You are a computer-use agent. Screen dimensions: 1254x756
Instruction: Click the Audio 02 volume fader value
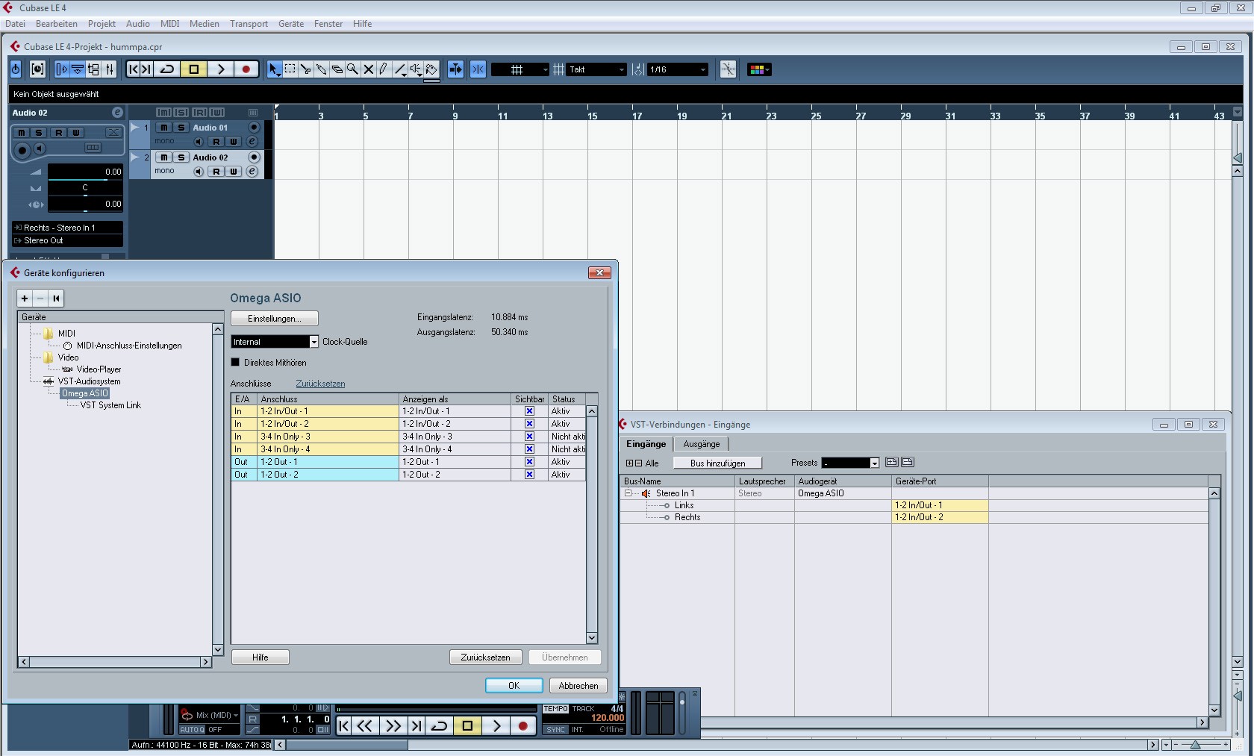tap(85, 172)
